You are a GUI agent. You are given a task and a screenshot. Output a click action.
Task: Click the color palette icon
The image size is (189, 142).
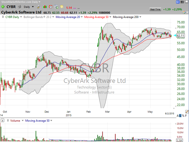(184, 12)
